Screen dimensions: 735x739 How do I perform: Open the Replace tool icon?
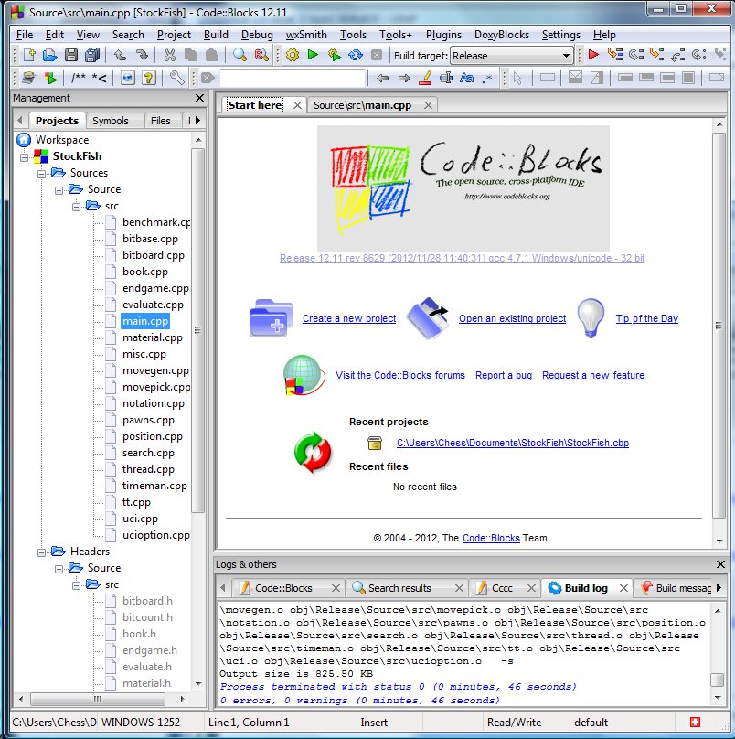click(261, 55)
